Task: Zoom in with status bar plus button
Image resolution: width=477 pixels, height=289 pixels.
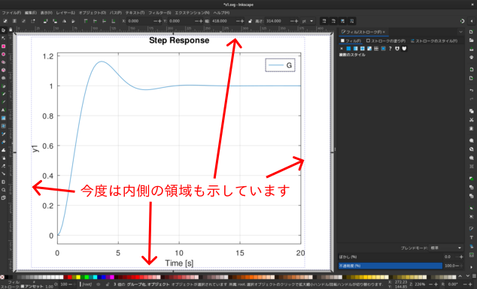Action: pos(436,284)
